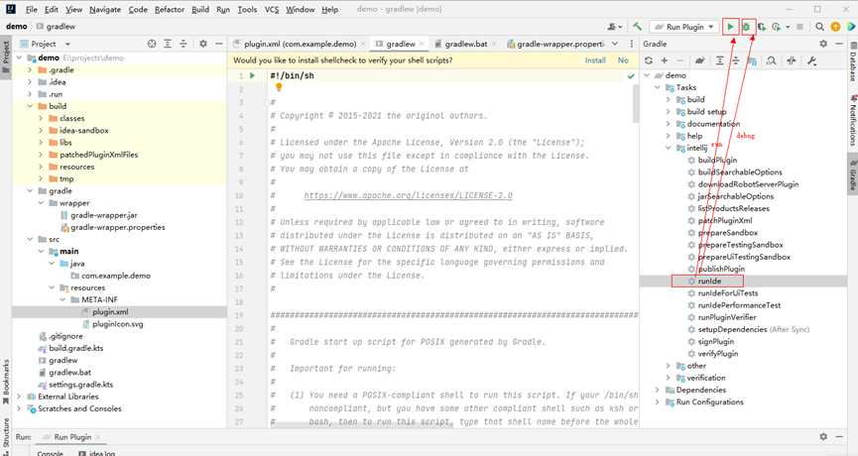Reload all Gradle projects icon
The width and height of the screenshot is (858, 456).
[649, 60]
